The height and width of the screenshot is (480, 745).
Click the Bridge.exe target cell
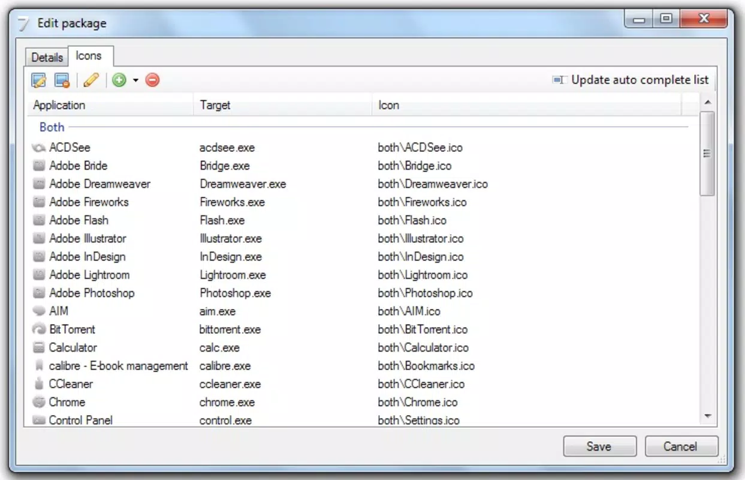click(x=225, y=166)
